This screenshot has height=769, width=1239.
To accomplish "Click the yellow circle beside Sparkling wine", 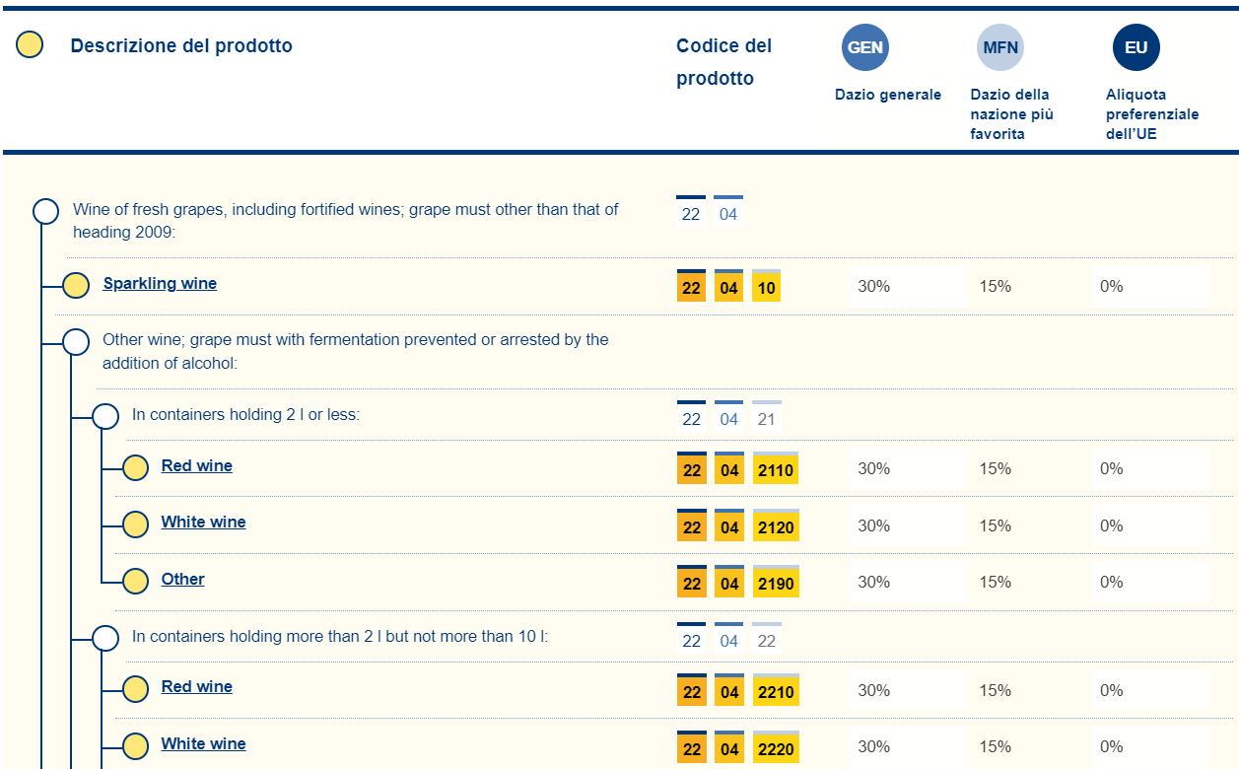I will [x=76, y=285].
